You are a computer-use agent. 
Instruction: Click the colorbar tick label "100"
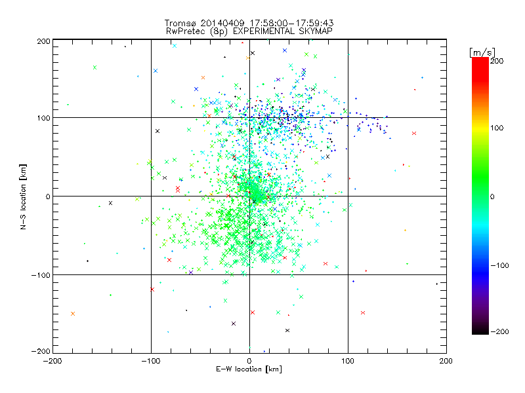pyautogui.click(x=497, y=128)
